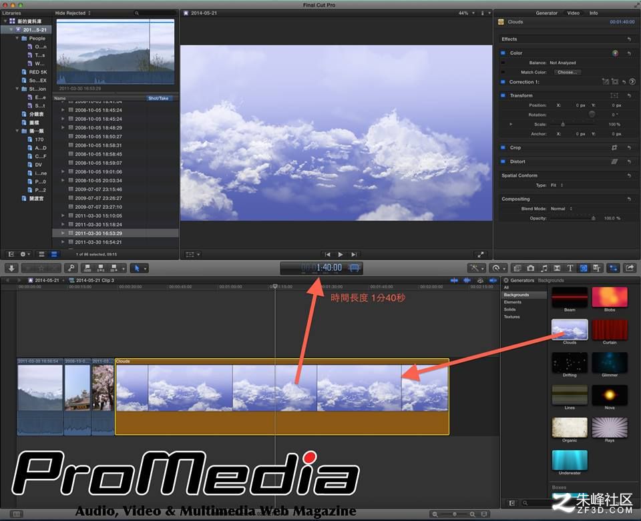Toggle the Distort checkbox
641x521 pixels.
pos(503,161)
